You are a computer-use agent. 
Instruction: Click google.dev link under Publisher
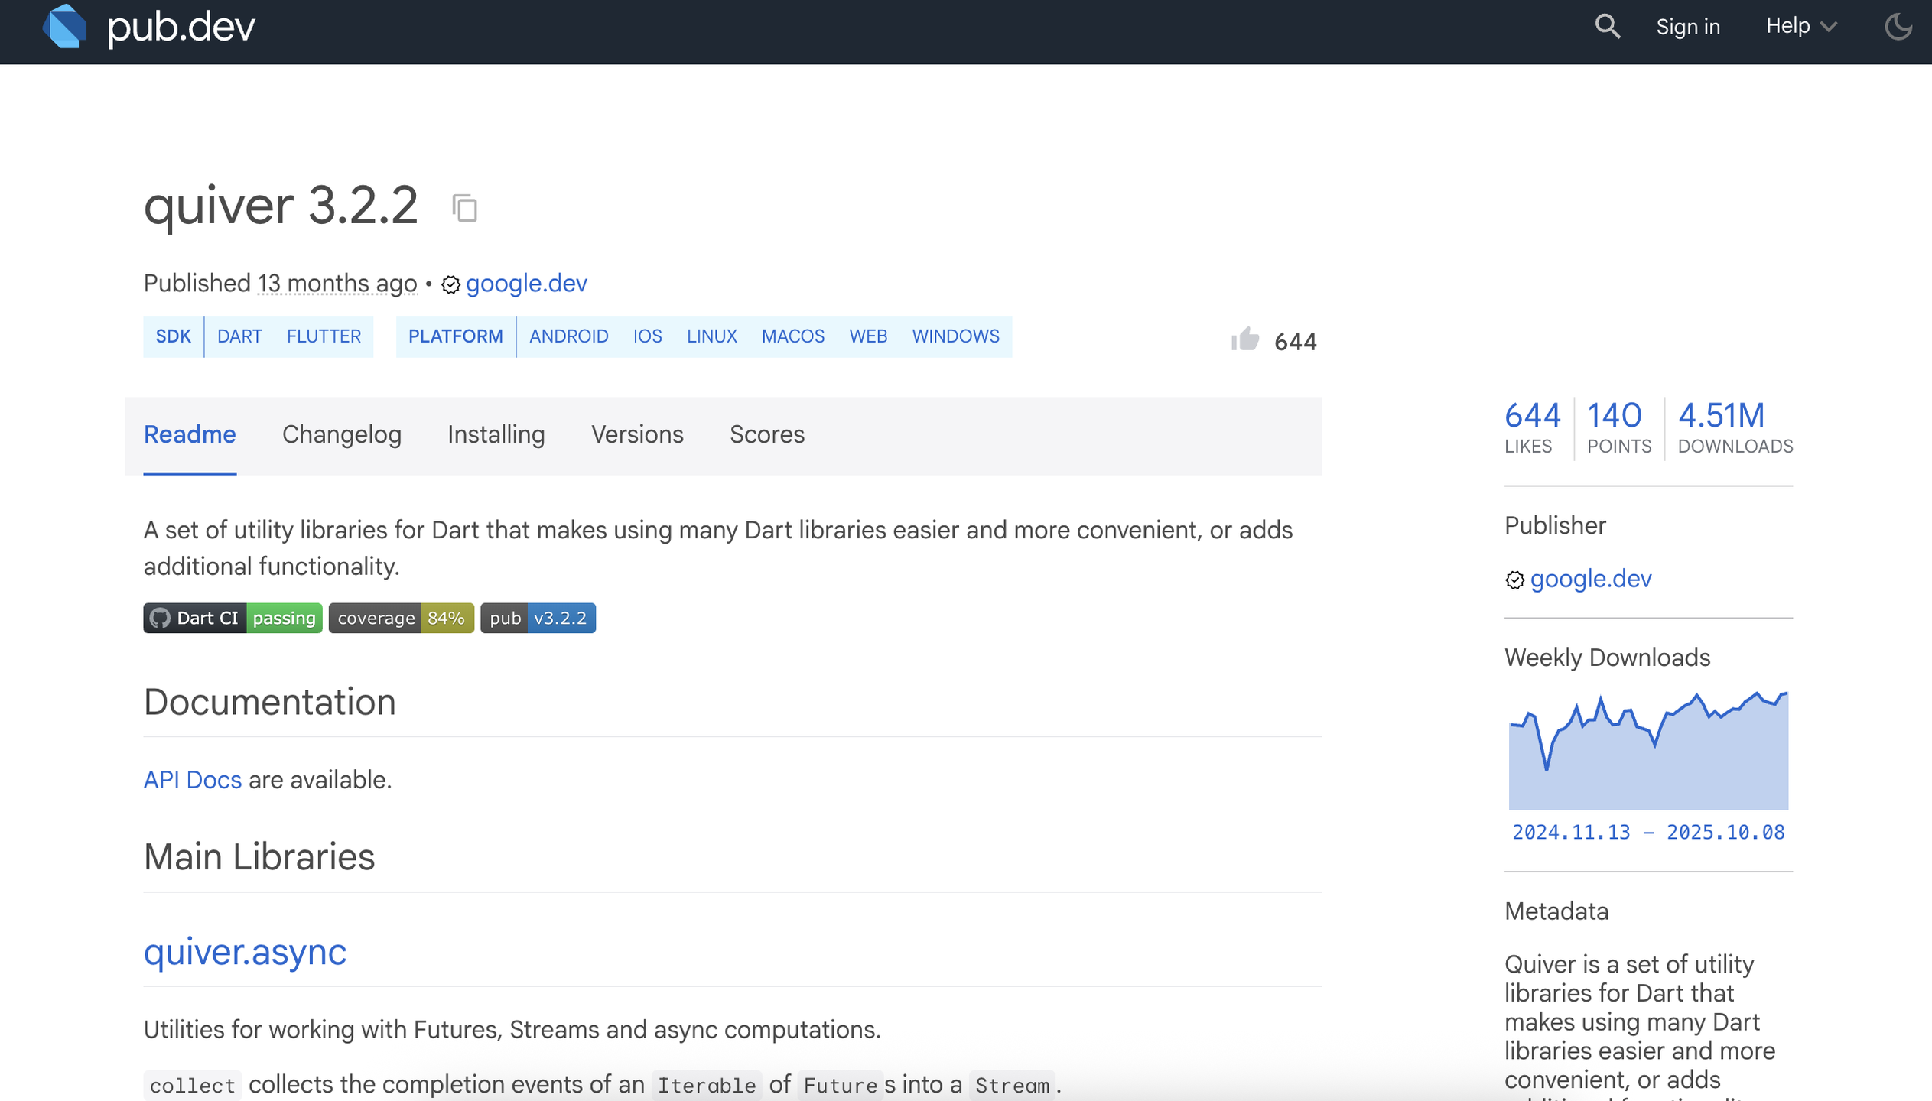tap(1590, 579)
